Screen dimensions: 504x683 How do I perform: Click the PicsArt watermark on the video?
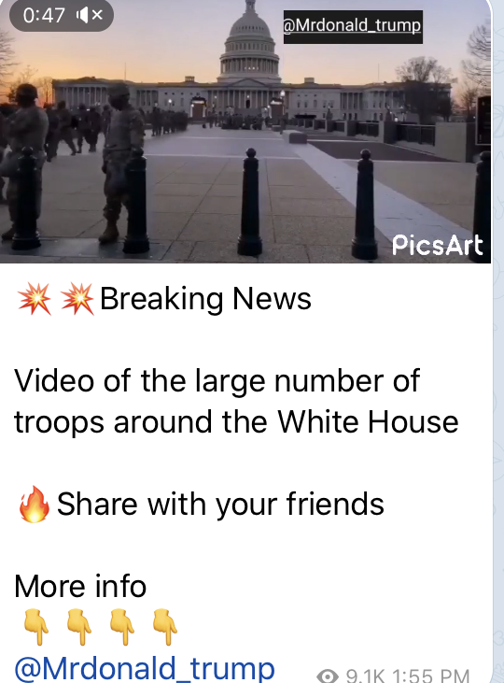click(437, 245)
